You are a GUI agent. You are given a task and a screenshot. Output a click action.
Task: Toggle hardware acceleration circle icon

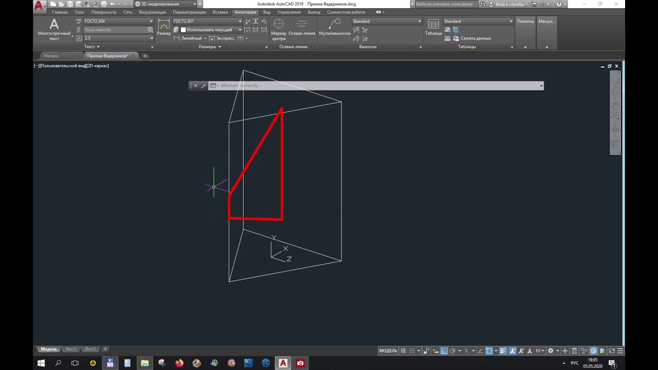(x=593, y=351)
